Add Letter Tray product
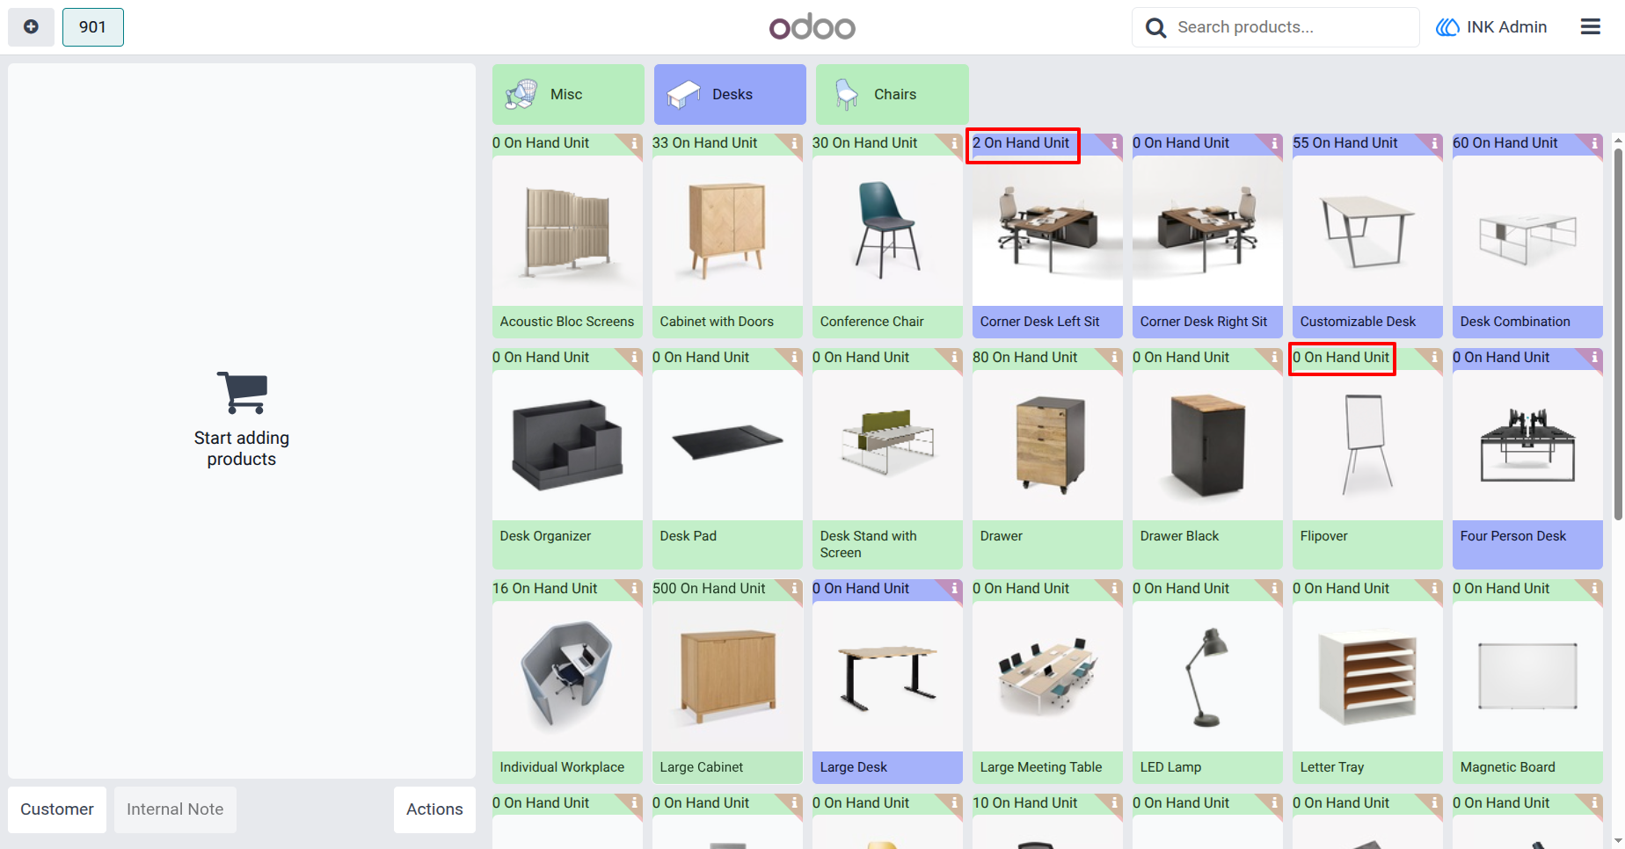Viewport: 1625px width, 849px height. pyautogui.click(x=1367, y=681)
